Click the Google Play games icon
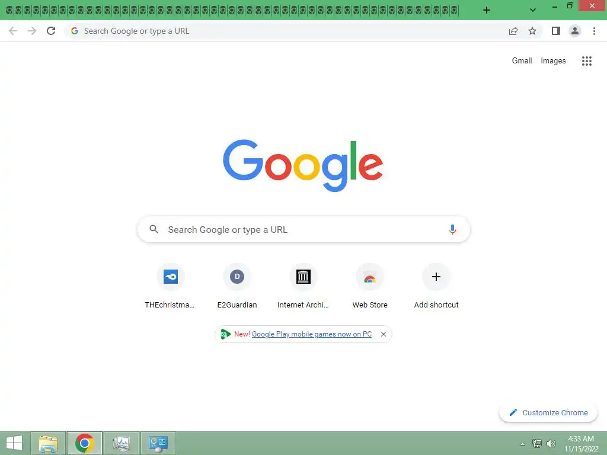 coord(225,334)
